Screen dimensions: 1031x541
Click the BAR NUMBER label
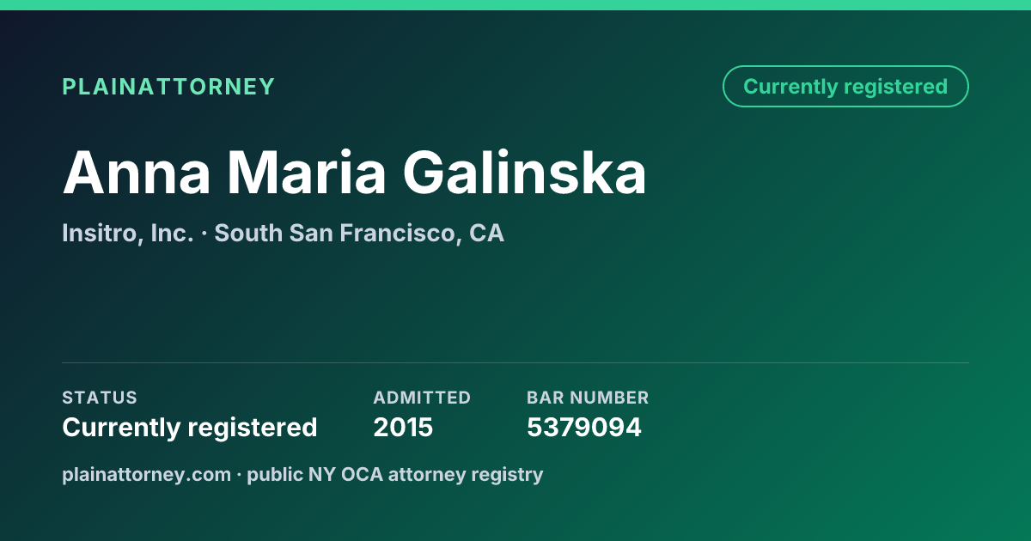point(588,398)
